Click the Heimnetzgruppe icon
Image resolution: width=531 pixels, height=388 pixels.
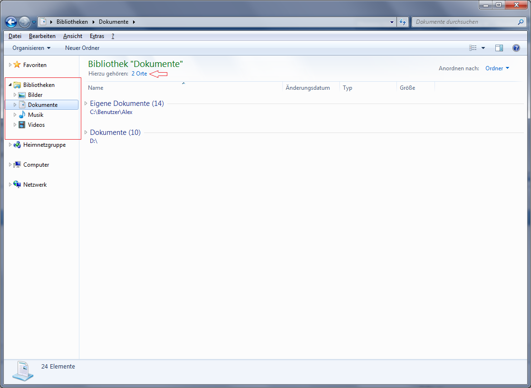coord(17,145)
